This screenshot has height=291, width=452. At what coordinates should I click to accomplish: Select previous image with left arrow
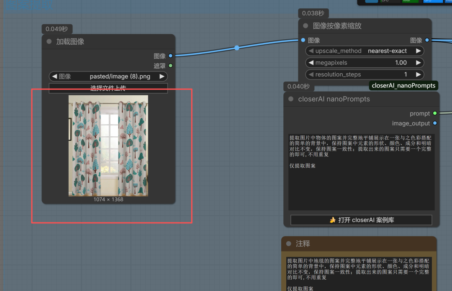click(x=54, y=77)
